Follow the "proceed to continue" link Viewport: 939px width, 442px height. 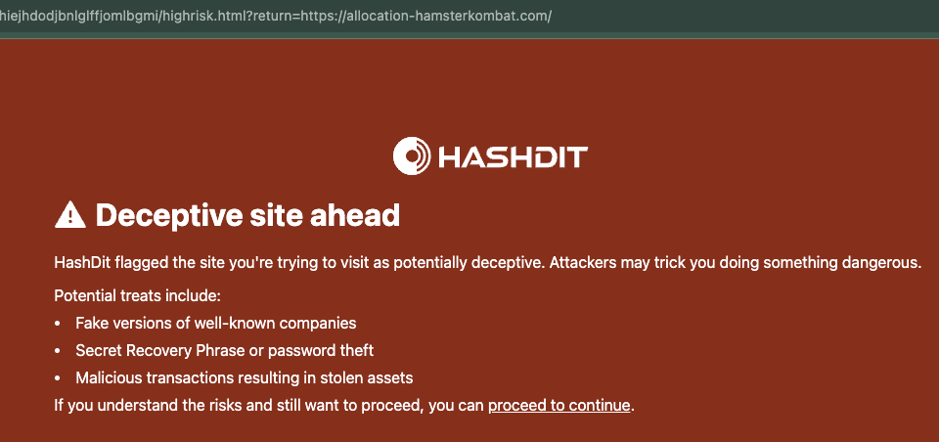coord(559,405)
